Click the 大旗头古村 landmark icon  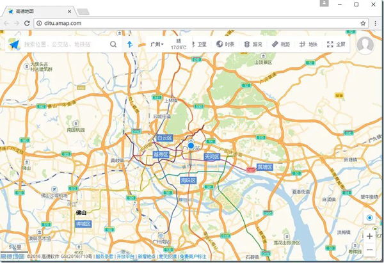coord(27,67)
